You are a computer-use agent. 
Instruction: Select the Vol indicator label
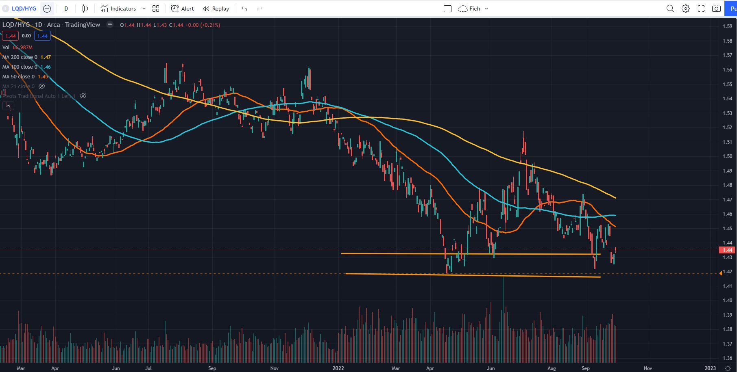coord(6,48)
